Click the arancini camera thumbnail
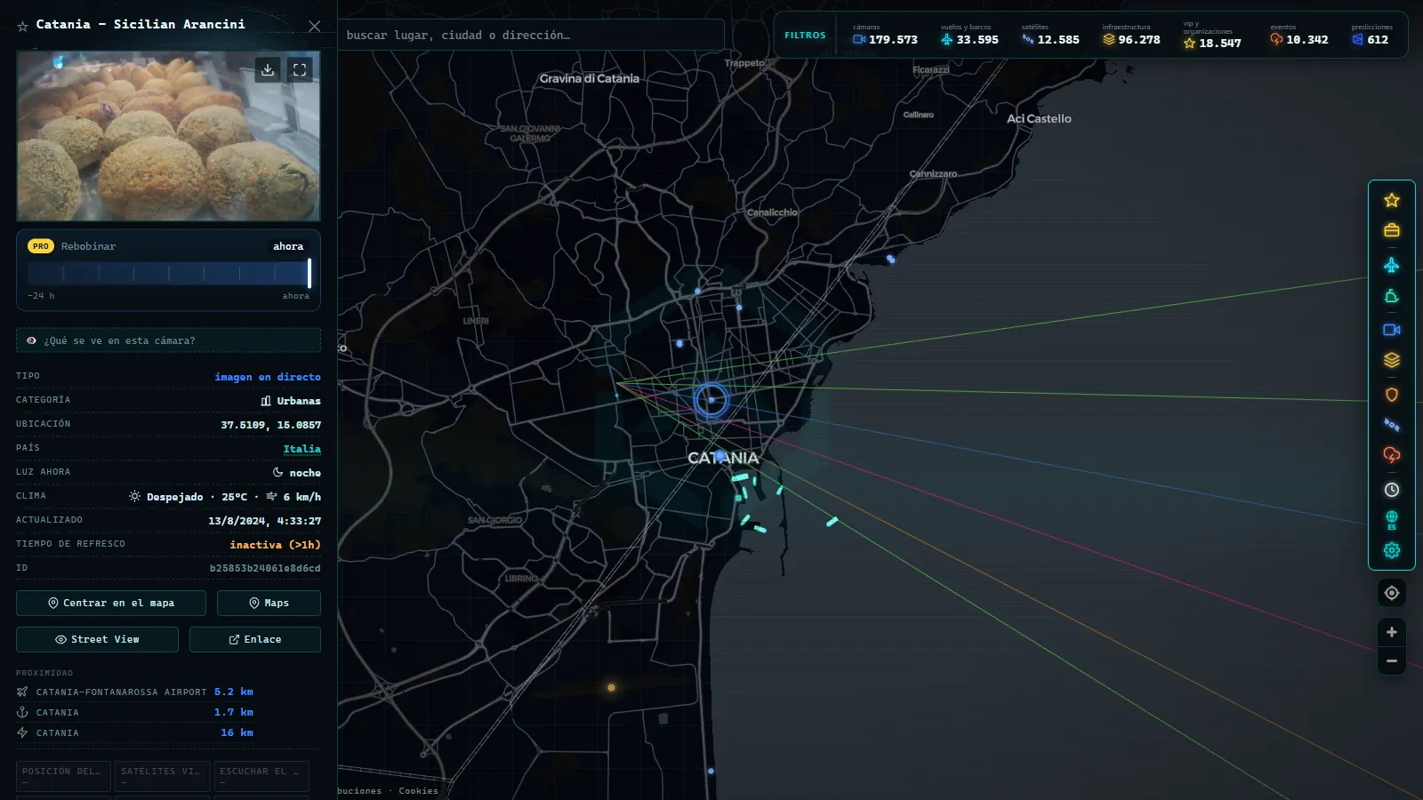 pos(168,136)
